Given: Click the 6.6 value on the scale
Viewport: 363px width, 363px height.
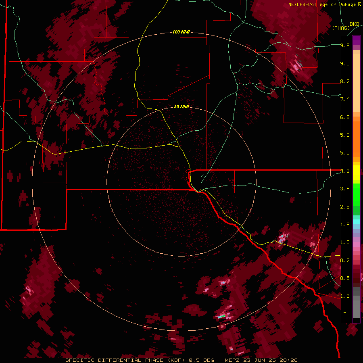Looking at the screenshot, I should pos(345,117).
